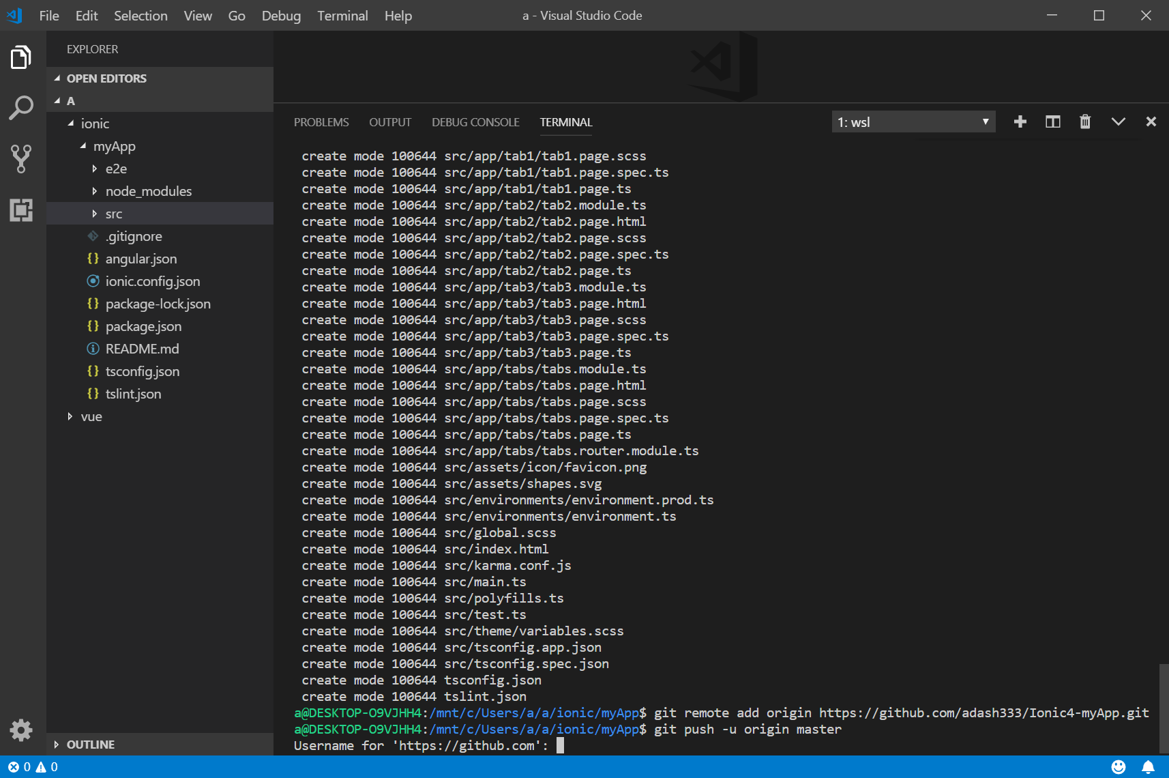The image size is (1169, 778).
Task: Click the notifications bell in status bar
Action: coord(1149,767)
